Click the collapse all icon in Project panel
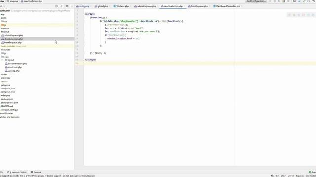The width and height of the screenshot is (316, 177). pyautogui.click(x=61, y=6)
